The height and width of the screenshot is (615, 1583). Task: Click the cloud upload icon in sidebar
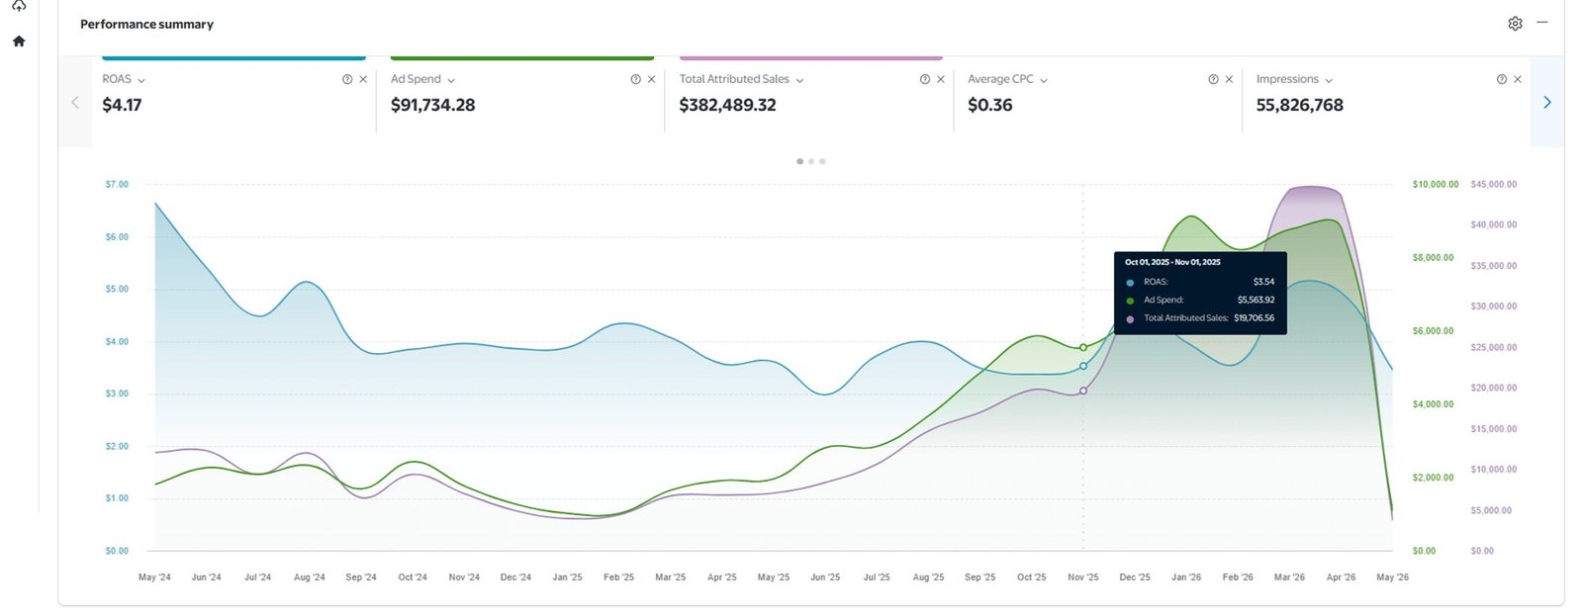coord(19,5)
